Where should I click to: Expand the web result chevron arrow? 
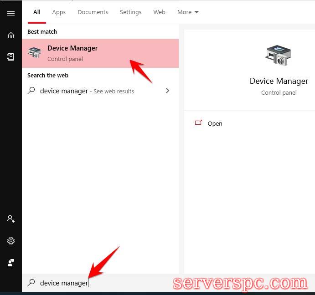click(x=167, y=91)
